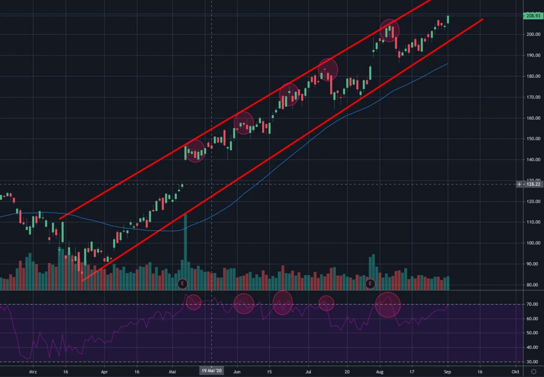Click the 200.00 price axis label
The width and height of the screenshot is (544, 377).
[533, 35]
